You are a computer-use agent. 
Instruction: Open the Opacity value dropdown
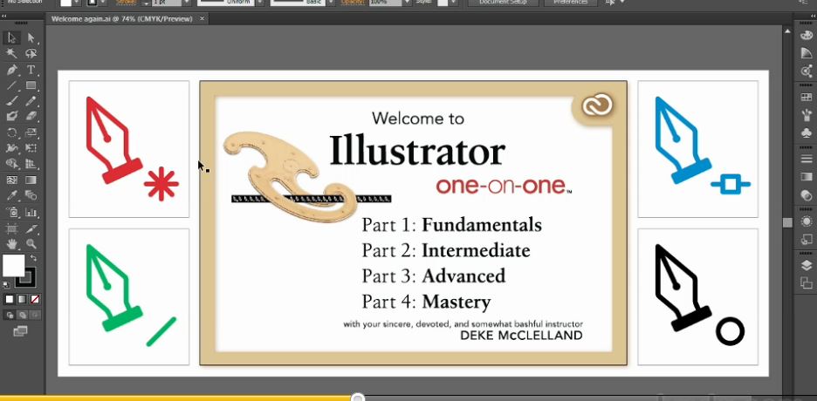(407, 3)
